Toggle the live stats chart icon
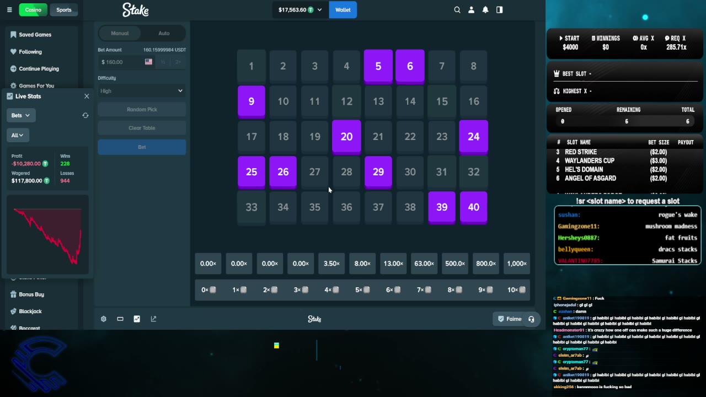Viewport: 706px width, 397px height. [x=137, y=319]
